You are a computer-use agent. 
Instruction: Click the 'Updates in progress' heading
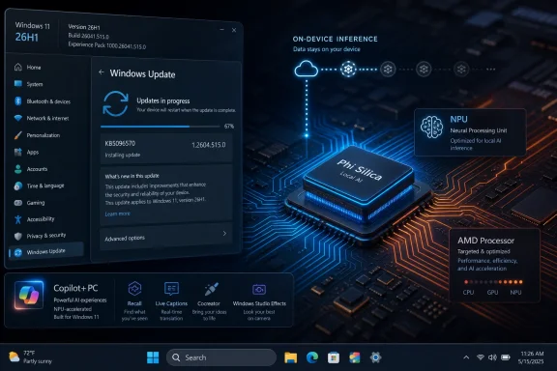(x=163, y=100)
